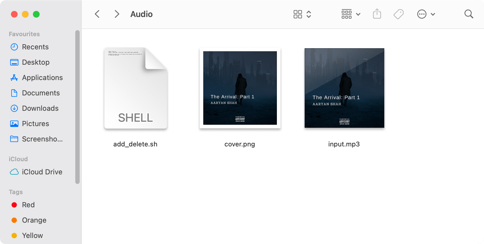This screenshot has width=484, height=244.
Task: Click the sidebar vertical scrollbar
Action: tap(77, 107)
